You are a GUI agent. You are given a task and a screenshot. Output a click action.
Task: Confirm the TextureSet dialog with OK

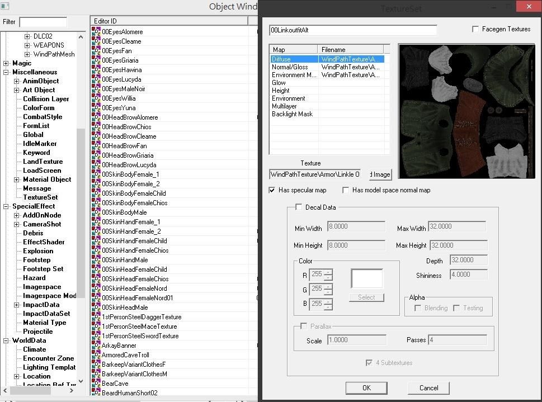click(x=366, y=388)
